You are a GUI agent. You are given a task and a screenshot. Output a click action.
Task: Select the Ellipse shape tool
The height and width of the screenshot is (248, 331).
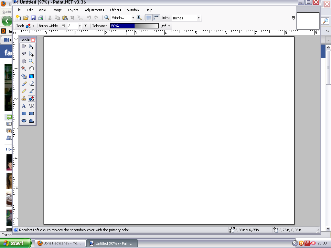point(24,121)
